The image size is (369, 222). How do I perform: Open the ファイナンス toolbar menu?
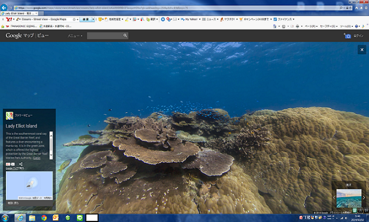click(x=284, y=19)
